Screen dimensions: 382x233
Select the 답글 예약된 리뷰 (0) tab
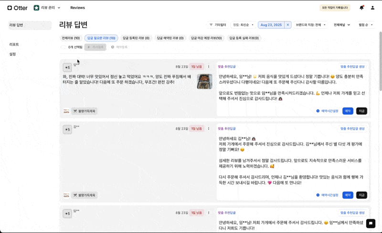pyautogui.click(x=170, y=38)
